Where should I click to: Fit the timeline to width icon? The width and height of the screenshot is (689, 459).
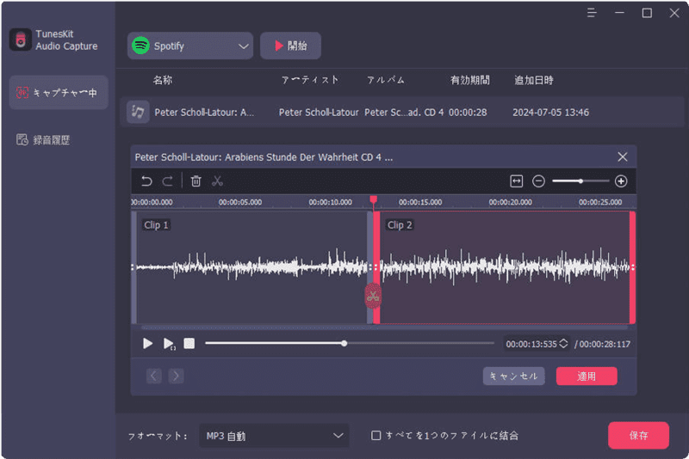pyautogui.click(x=516, y=181)
